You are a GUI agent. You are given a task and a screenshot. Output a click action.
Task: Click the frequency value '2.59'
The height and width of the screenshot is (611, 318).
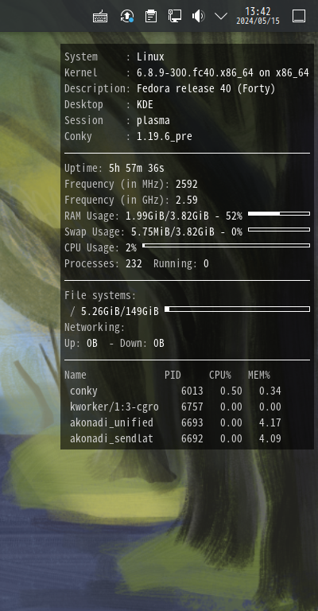tap(187, 200)
